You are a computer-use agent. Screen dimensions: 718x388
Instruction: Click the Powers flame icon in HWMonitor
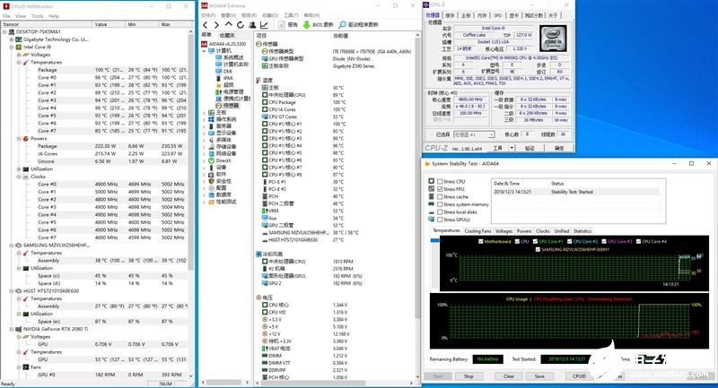tap(26, 139)
